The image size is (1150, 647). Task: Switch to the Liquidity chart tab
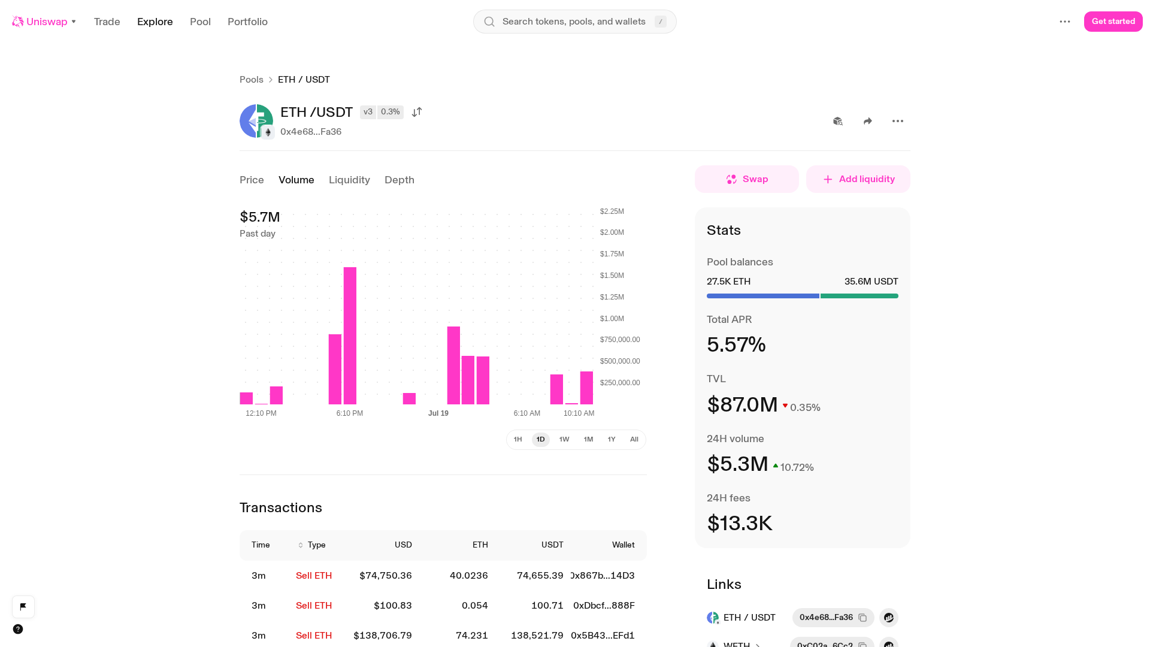click(x=349, y=180)
